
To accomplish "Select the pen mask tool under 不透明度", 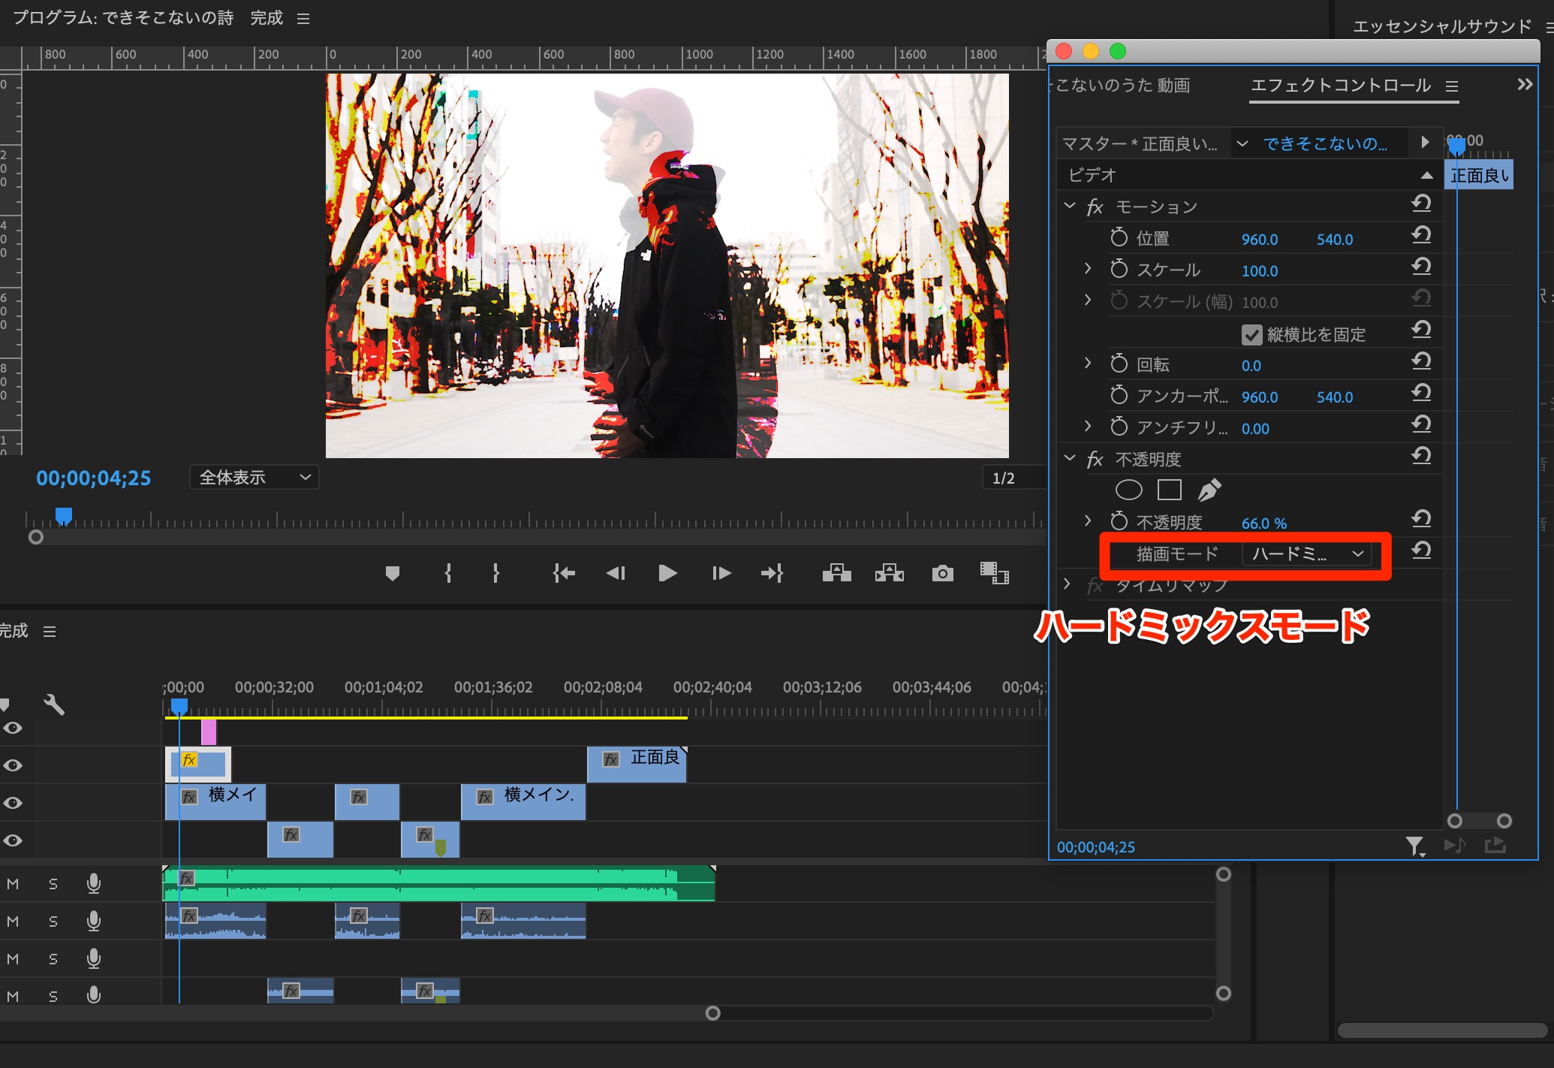I will (1209, 490).
